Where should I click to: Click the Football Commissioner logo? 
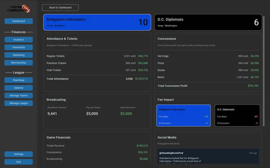coord(19,9)
